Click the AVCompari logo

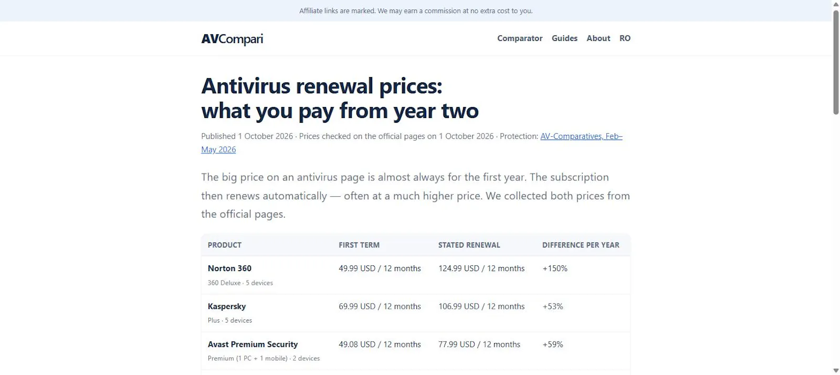tap(232, 39)
